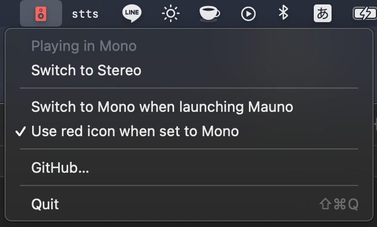Screen dimensions: 377x227
Task: Enable Switch to Mono when launching Mauno
Action: (x=189, y=107)
